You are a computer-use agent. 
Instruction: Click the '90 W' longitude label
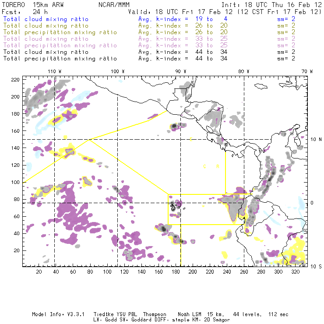tap(181, 71)
